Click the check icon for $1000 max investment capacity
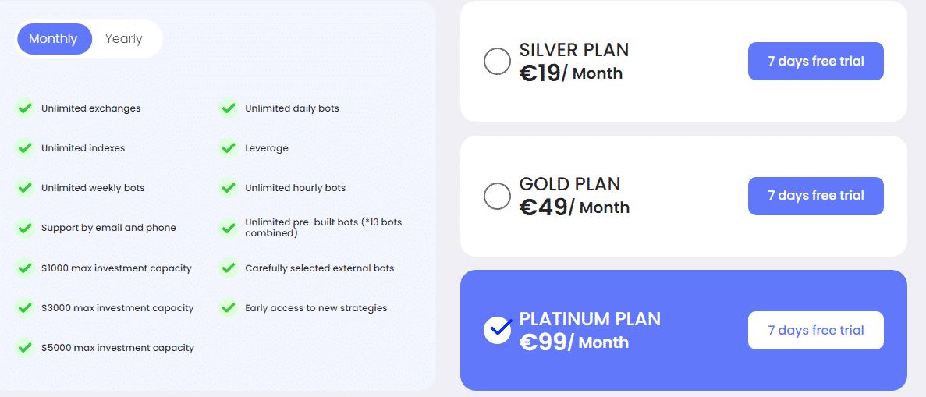This screenshot has width=926, height=397. [x=24, y=268]
